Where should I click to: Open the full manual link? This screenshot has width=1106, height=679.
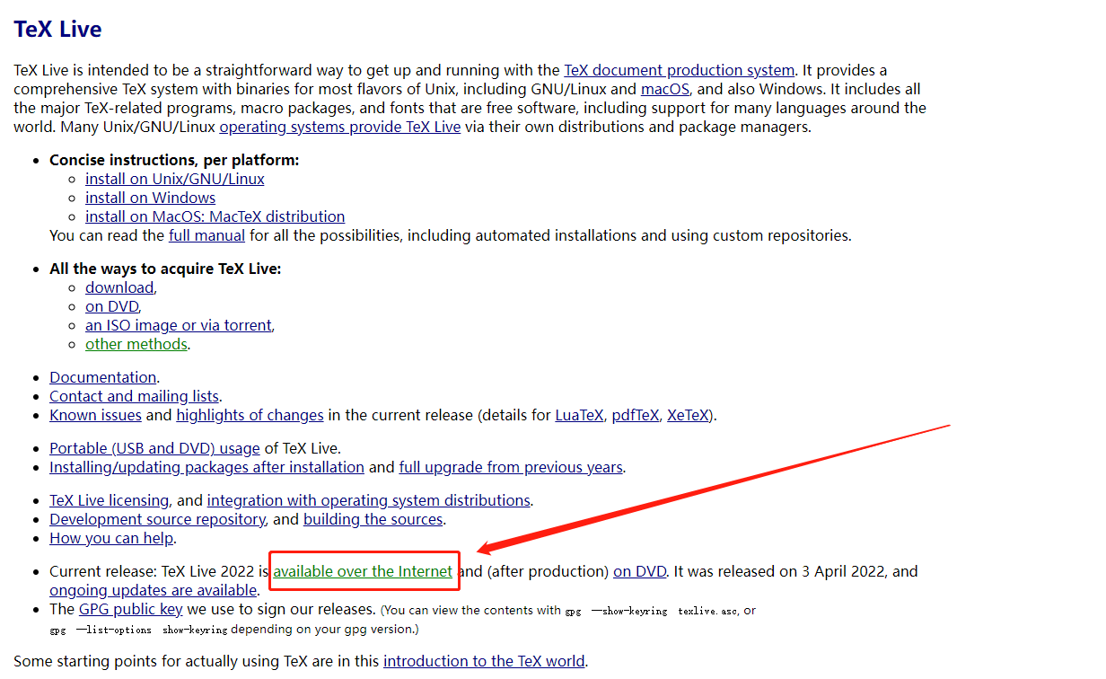[x=206, y=235]
